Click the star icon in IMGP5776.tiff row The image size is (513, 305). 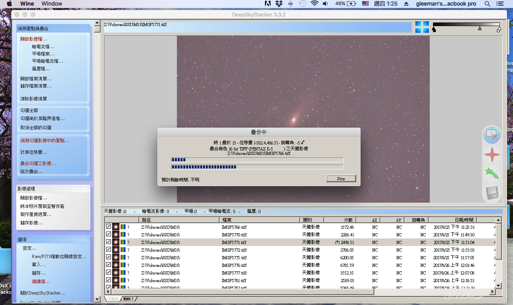click(x=116, y=265)
